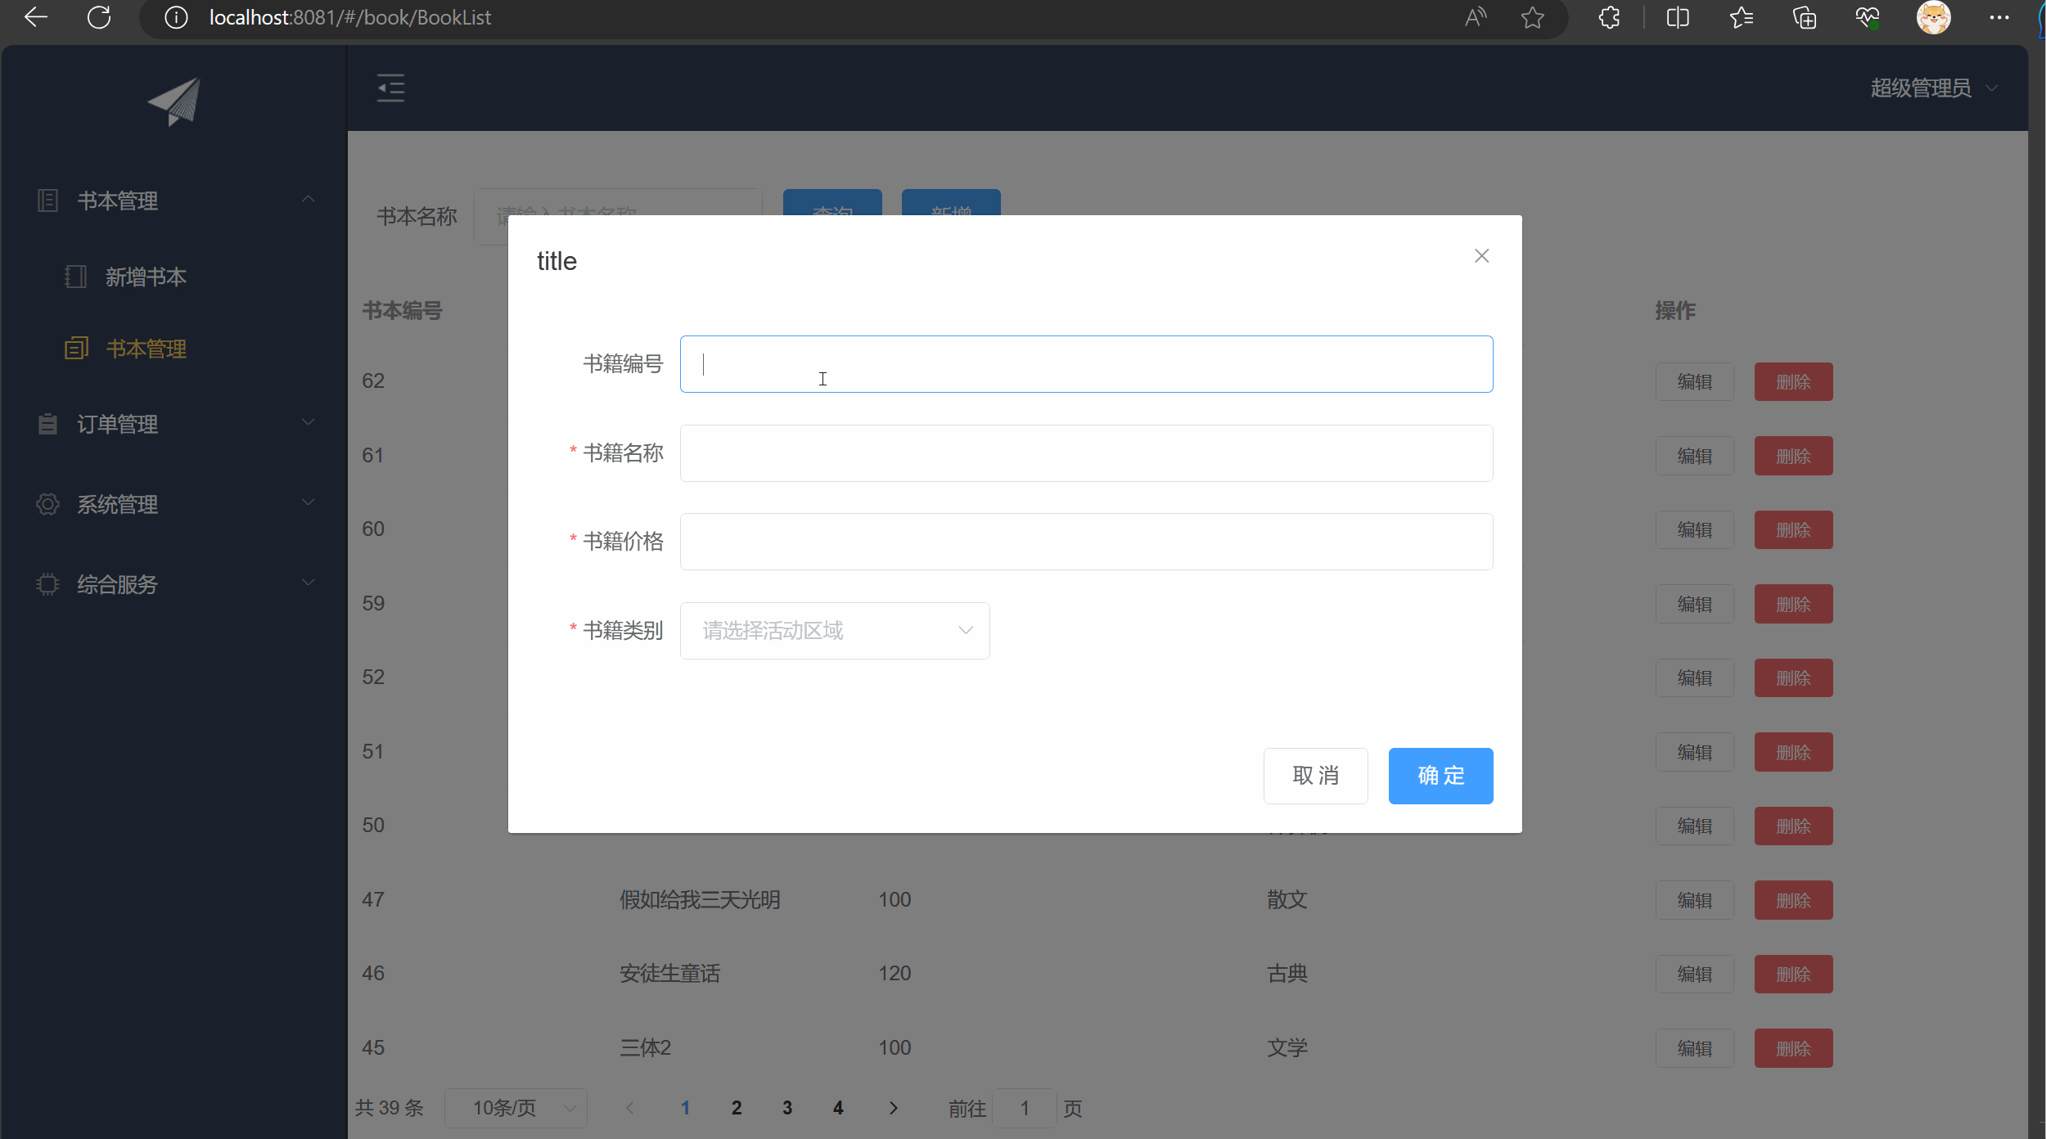
Task: Click the 系统管理 gear icon
Action: tap(47, 504)
